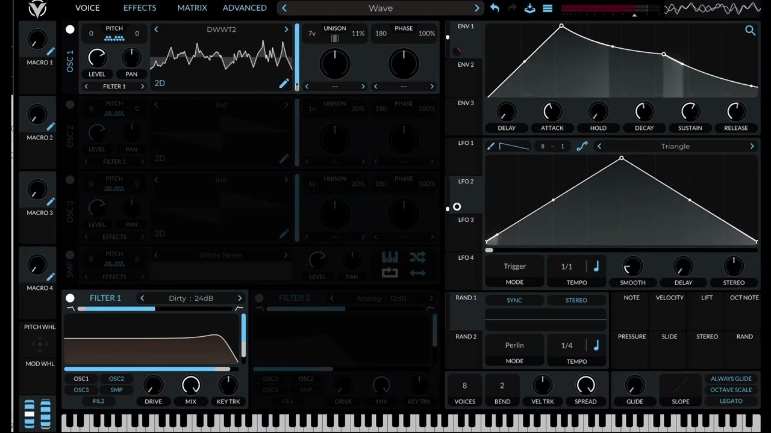Click the Macro 3 edit pencil icon
This screenshot has width=771, height=433.
[51, 202]
